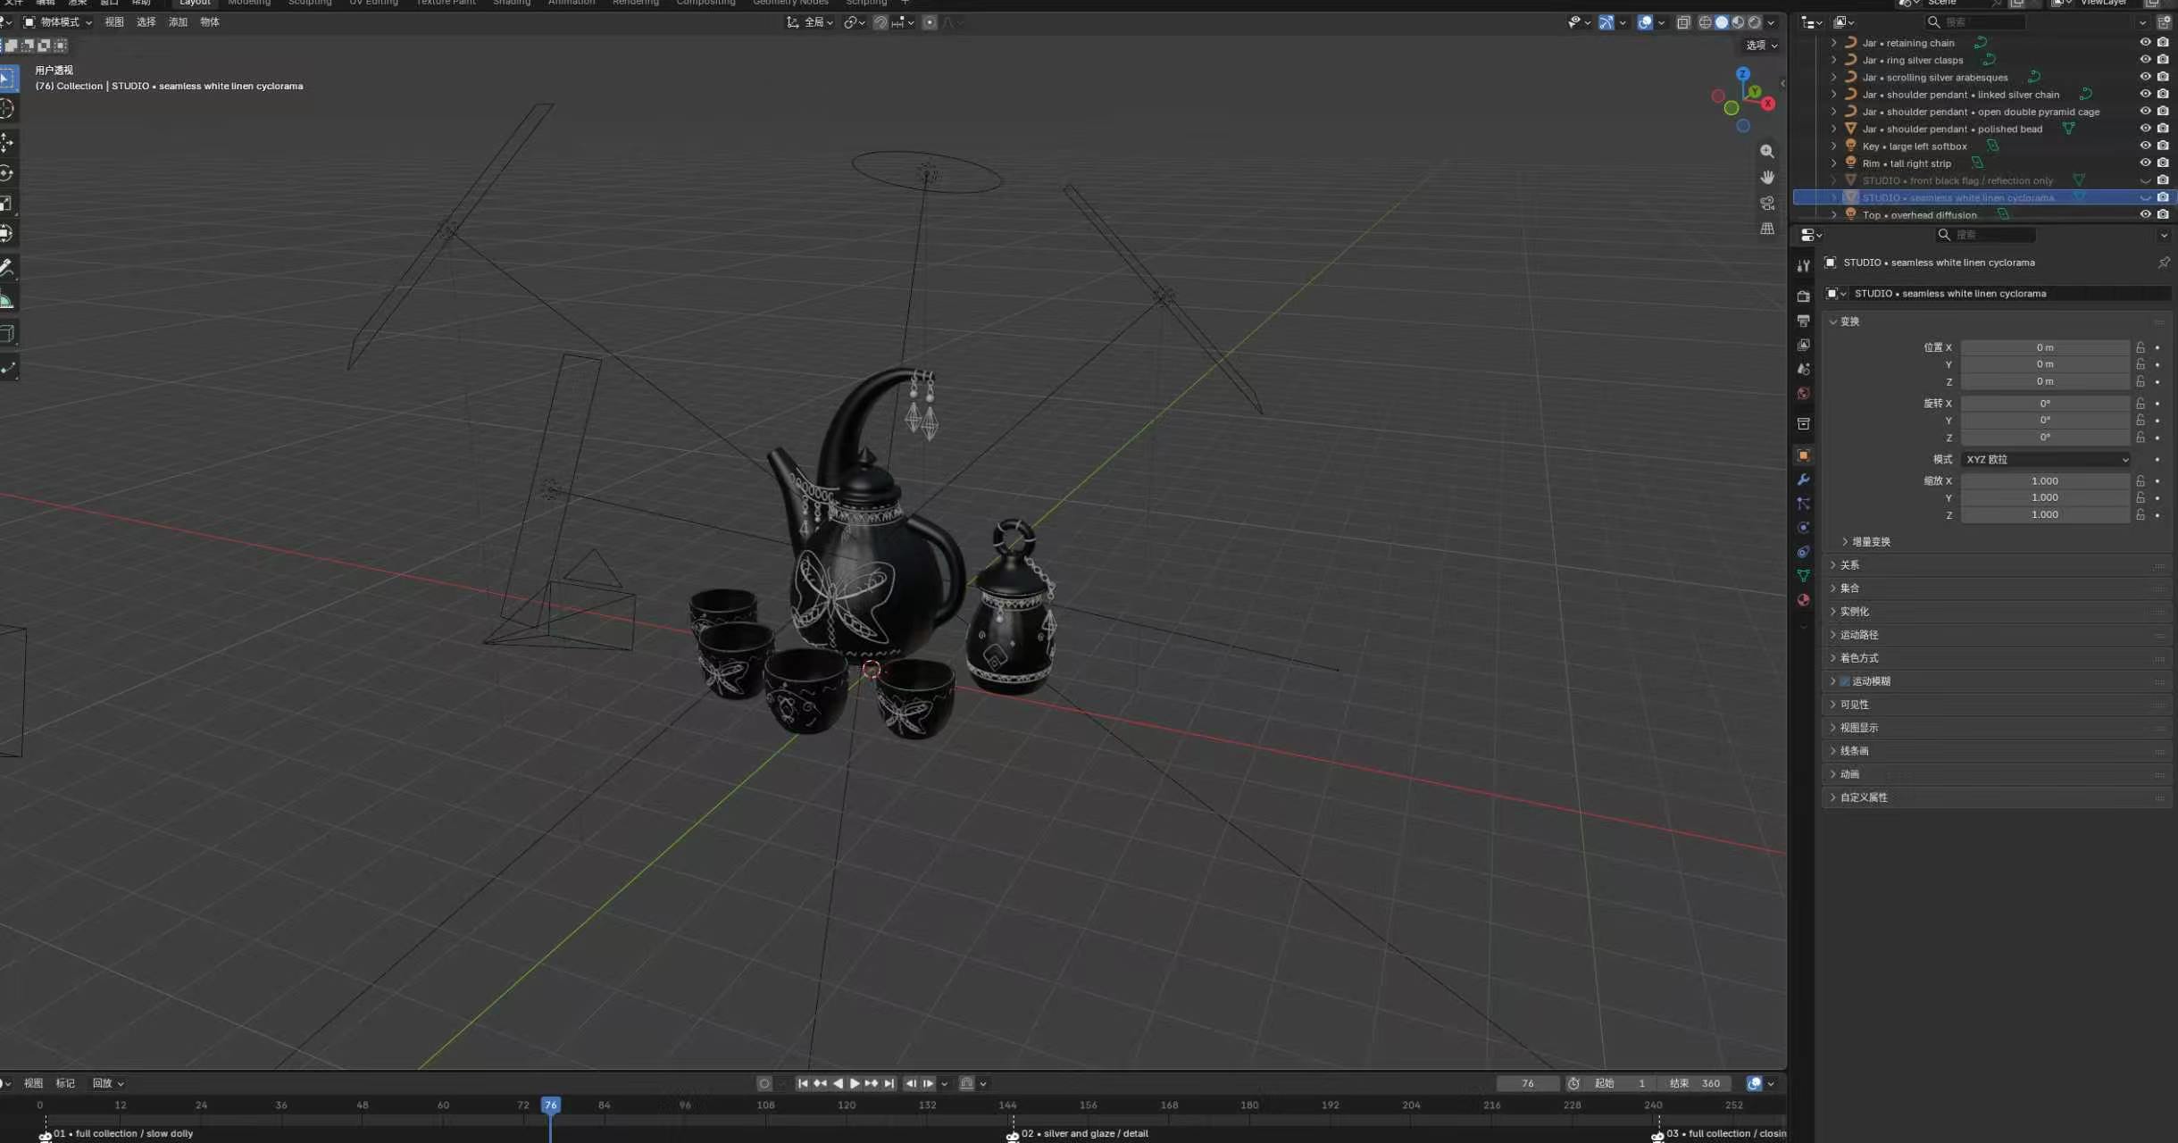This screenshot has height=1143, width=2178.
Task: Open the XYZ Euler rotation mode dropdown
Action: tap(2046, 459)
